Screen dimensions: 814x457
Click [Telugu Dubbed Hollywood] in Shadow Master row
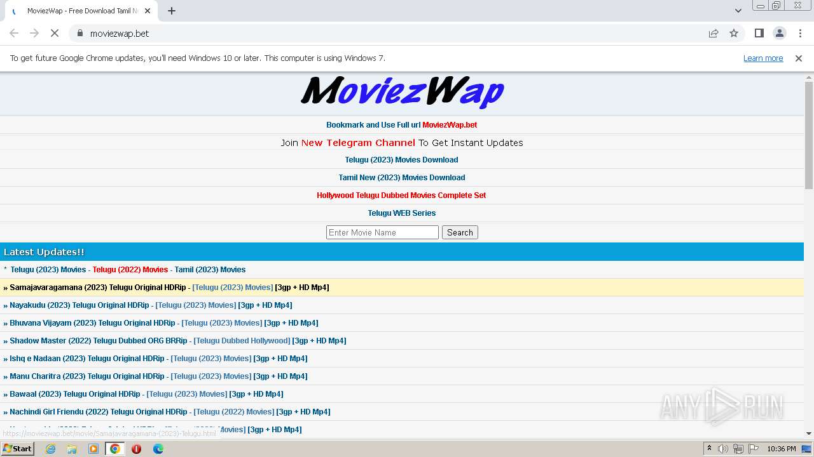[x=242, y=341]
